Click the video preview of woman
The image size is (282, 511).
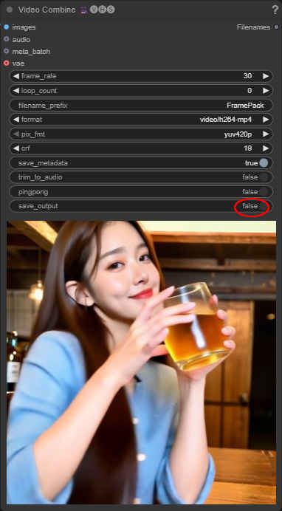[x=141, y=363]
